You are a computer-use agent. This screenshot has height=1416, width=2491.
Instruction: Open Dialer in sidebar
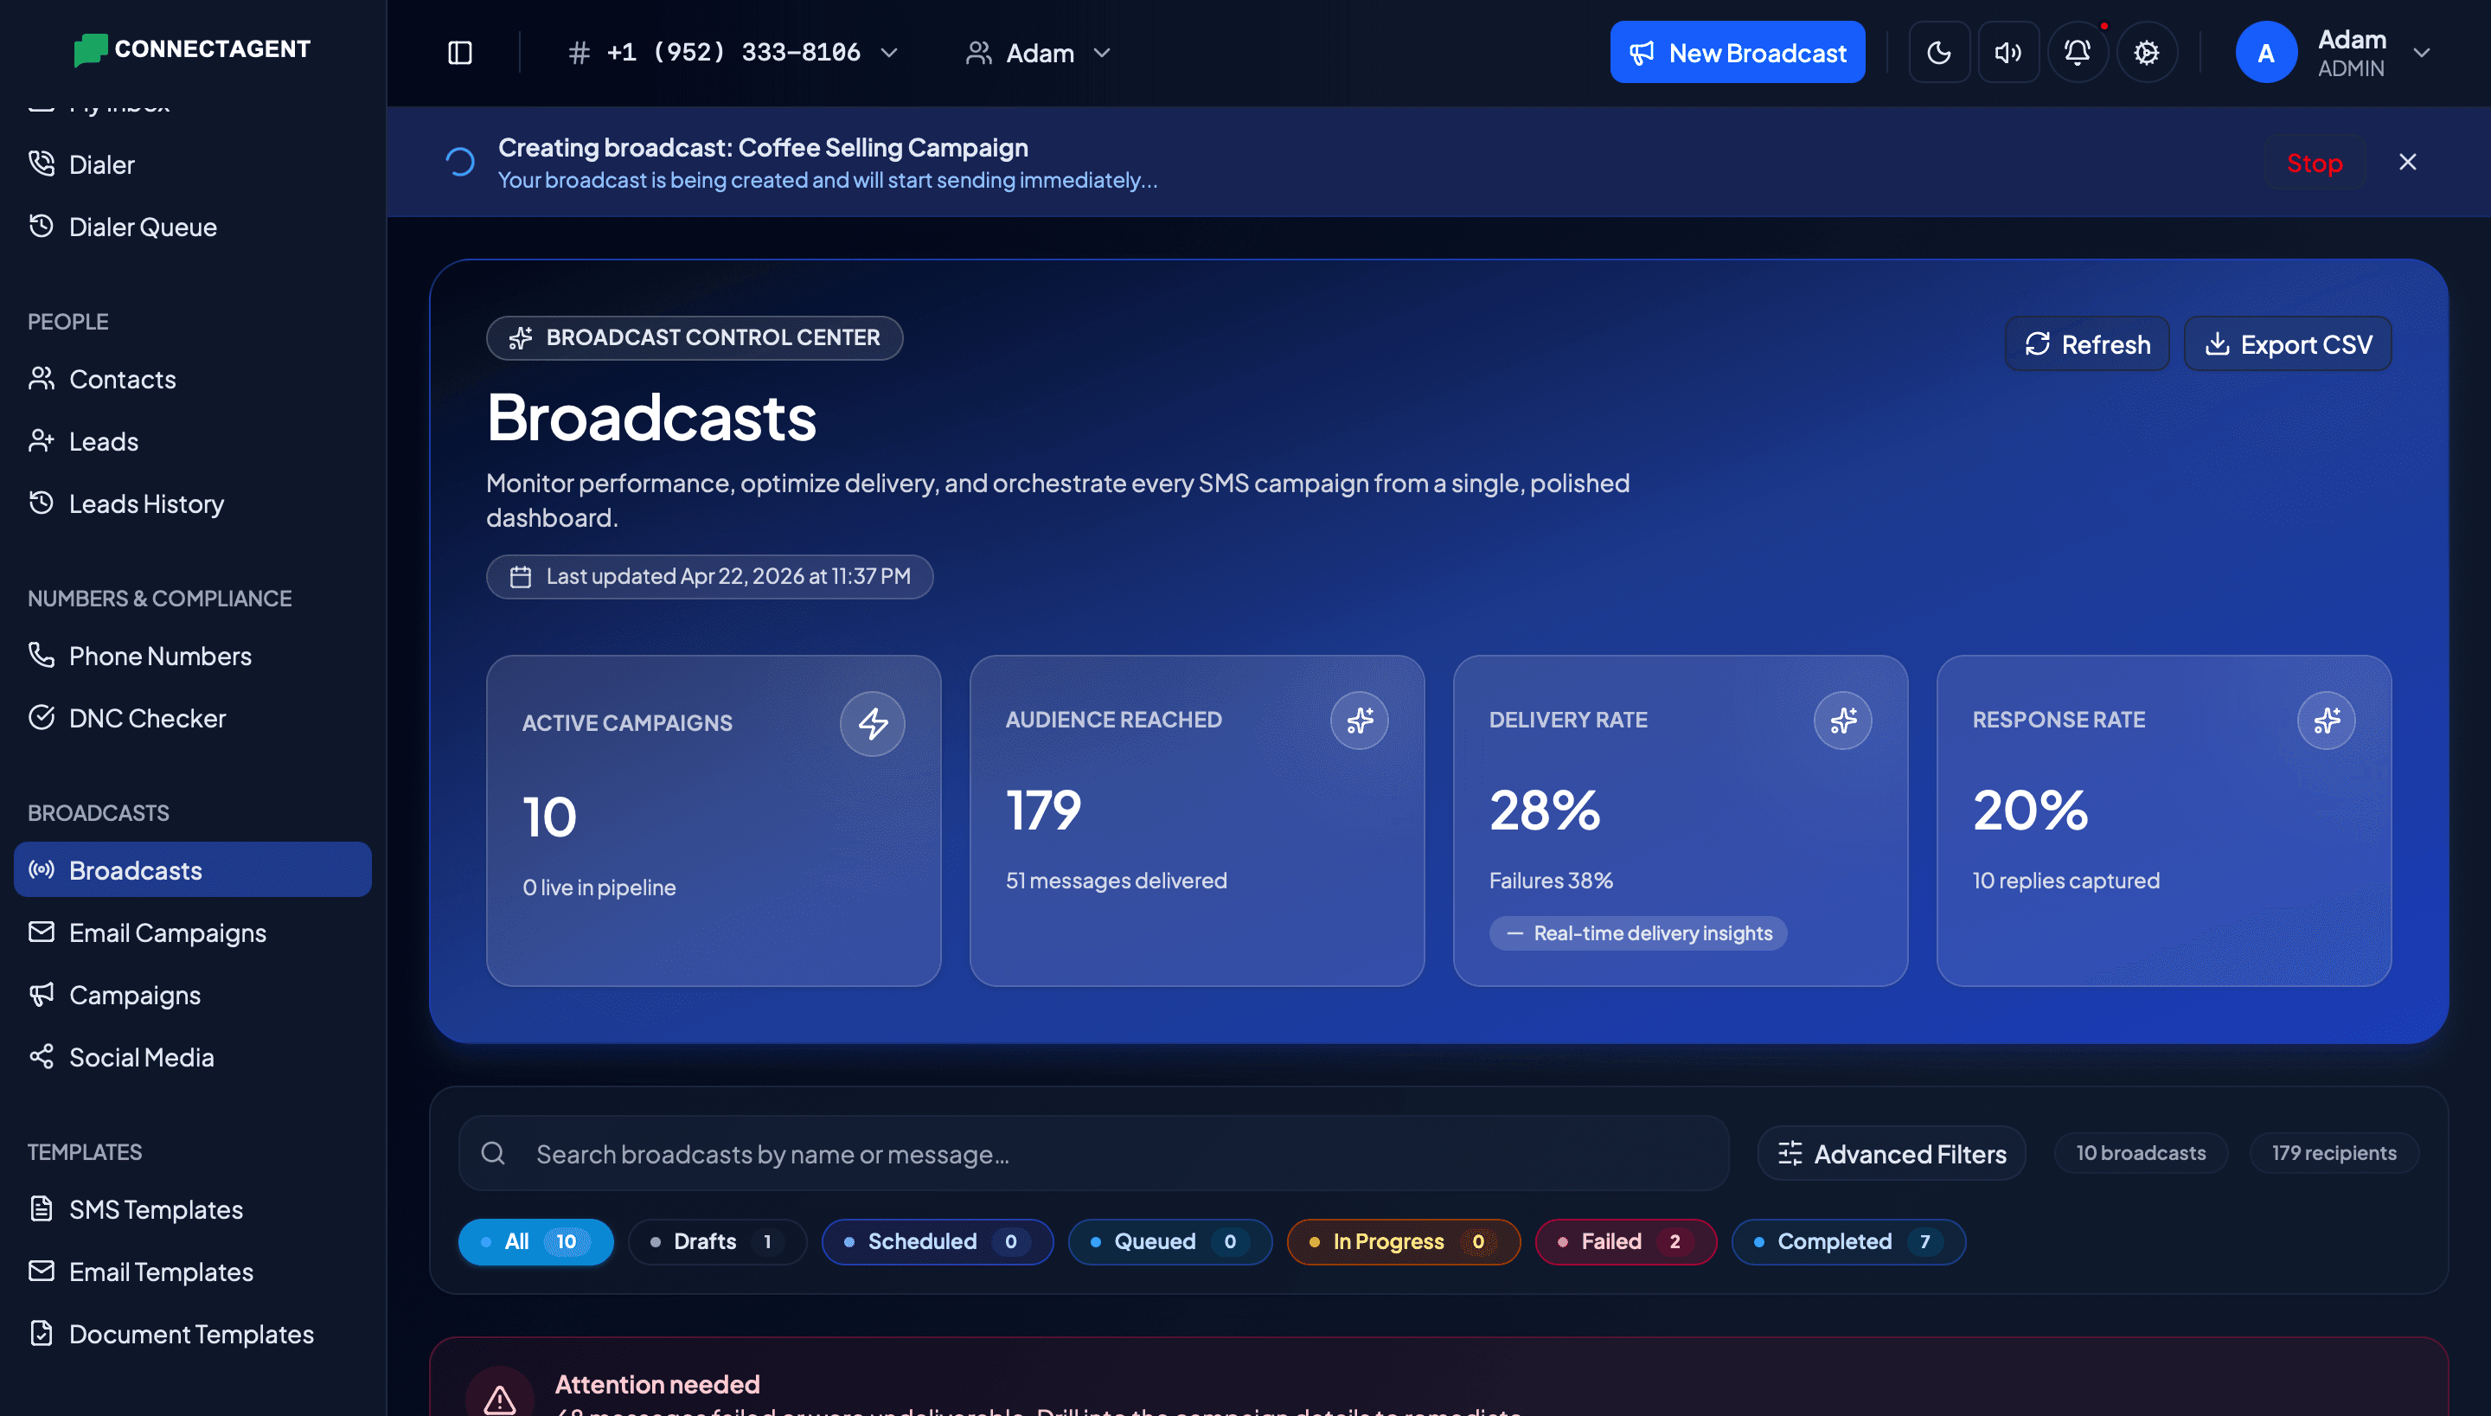coord(193,164)
